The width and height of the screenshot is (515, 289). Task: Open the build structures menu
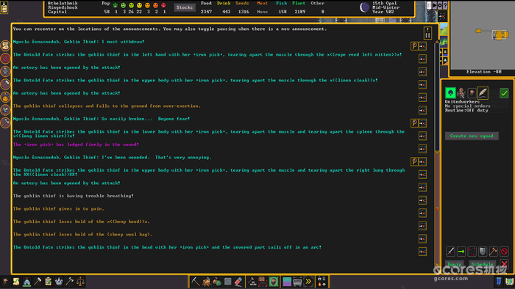(x=252, y=282)
